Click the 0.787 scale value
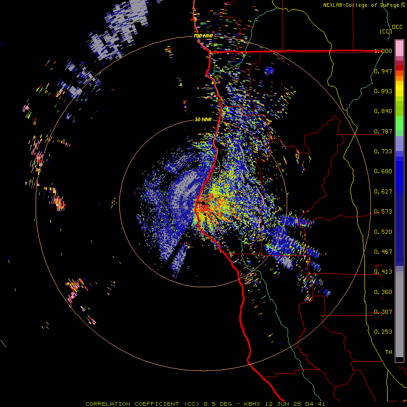Image resolution: width=407 pixels, height=407 pixels. pos(383,131)
